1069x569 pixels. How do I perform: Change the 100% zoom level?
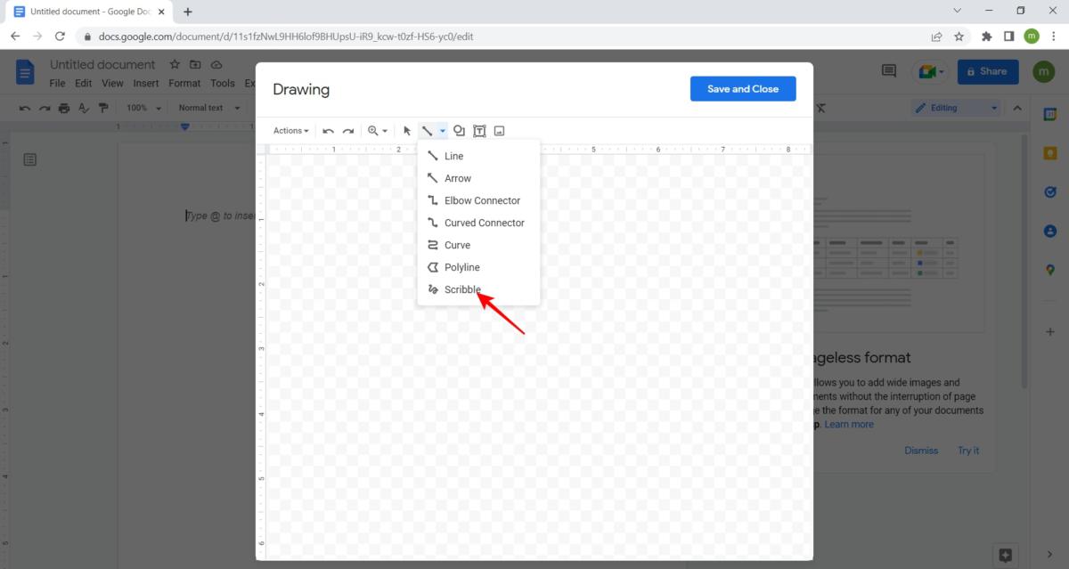tap(143, 108)
